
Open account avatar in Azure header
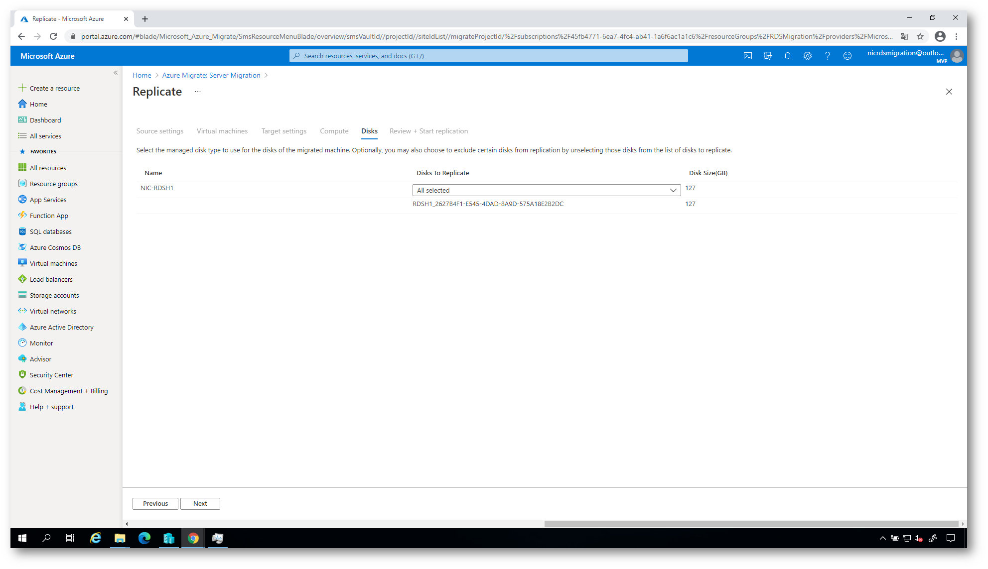(957, 56)
